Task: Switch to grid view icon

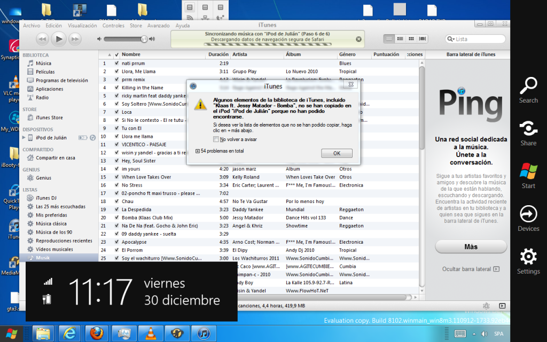Action: 410,38
